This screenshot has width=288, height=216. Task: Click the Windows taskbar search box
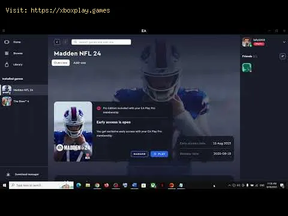41,185
